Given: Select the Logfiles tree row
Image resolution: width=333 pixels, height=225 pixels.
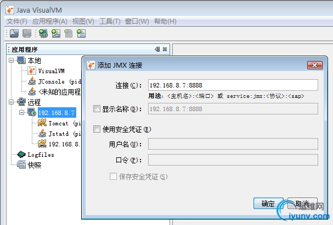Looking at the screenshot, I should 41,155.
